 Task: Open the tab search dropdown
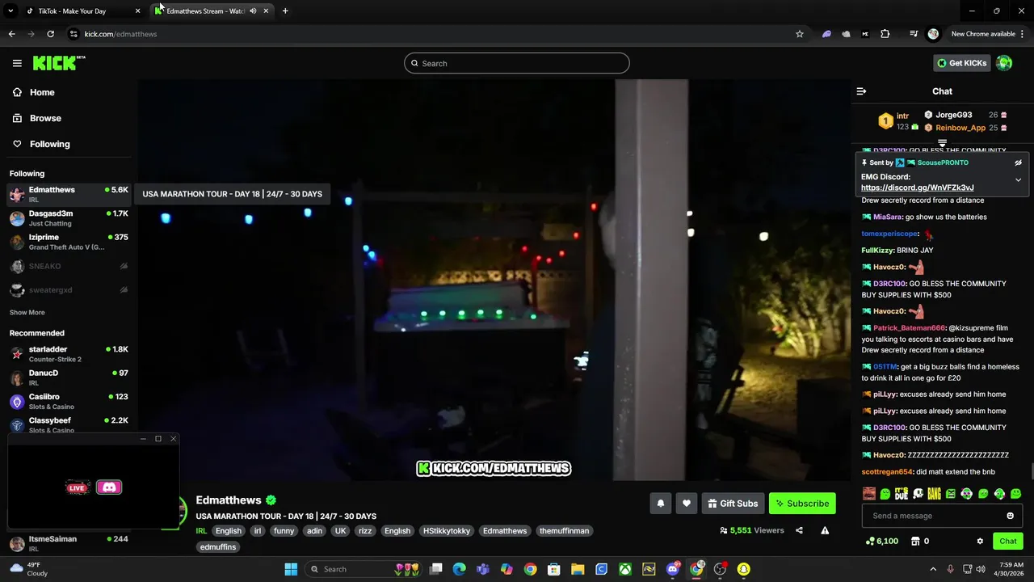(x=11, y=11)
